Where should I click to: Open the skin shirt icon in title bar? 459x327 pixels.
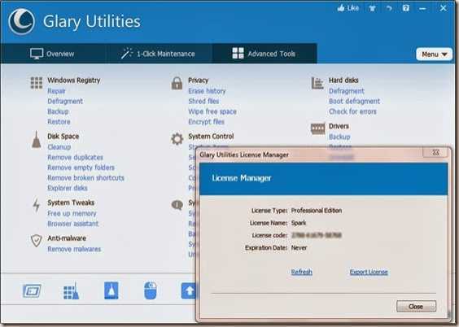click(372, 8)
